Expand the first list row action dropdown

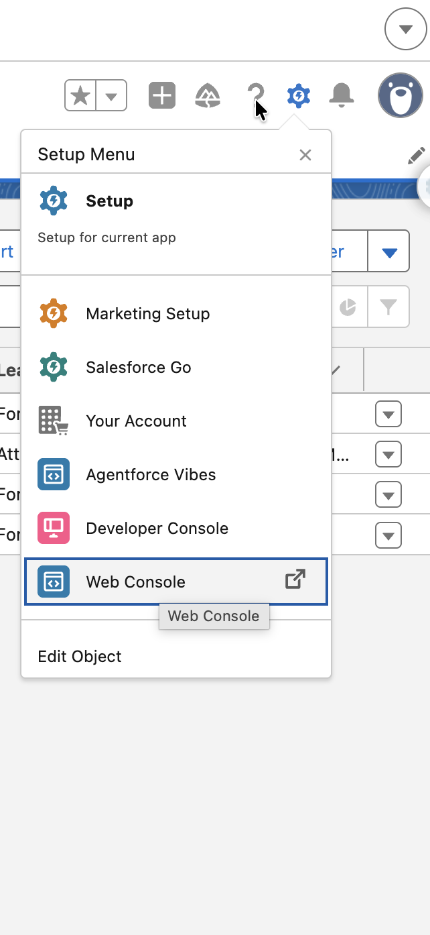388,414
